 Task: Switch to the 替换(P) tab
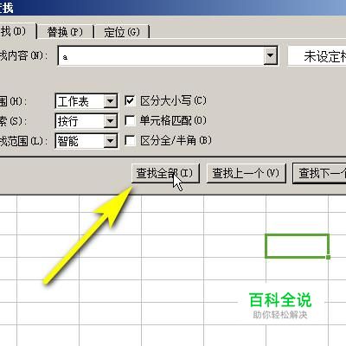[65, 32]
